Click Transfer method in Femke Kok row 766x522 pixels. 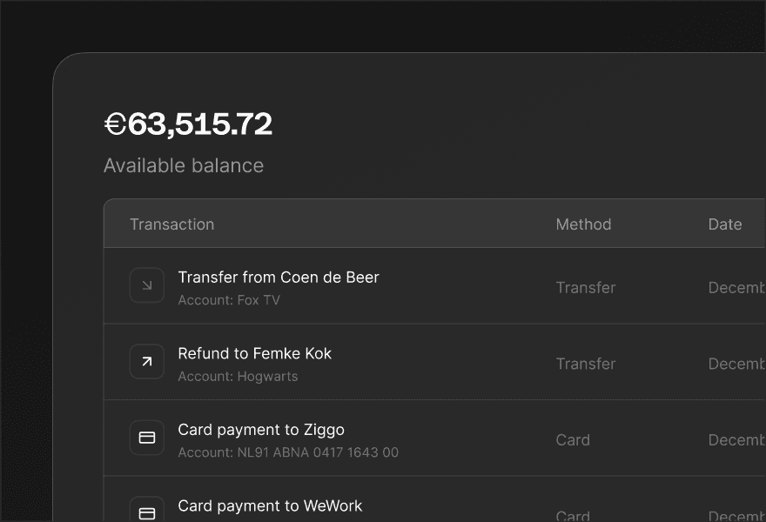[x=585, y=364]
